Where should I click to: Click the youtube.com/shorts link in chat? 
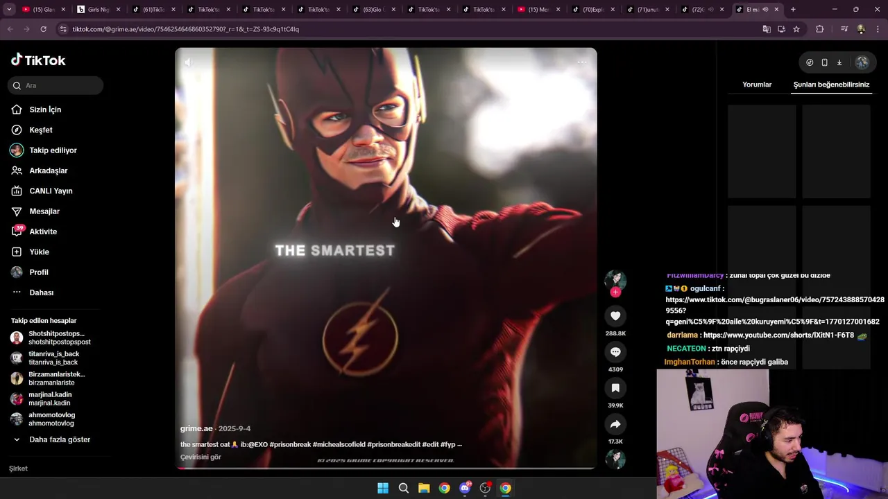click(778, 335)
